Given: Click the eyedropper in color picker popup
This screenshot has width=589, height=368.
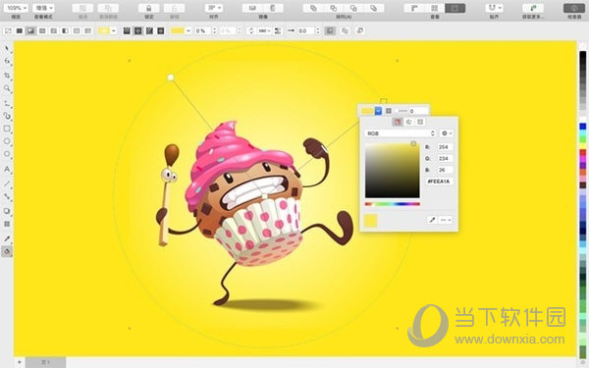Looking at the screenshot, I should 432,220.
